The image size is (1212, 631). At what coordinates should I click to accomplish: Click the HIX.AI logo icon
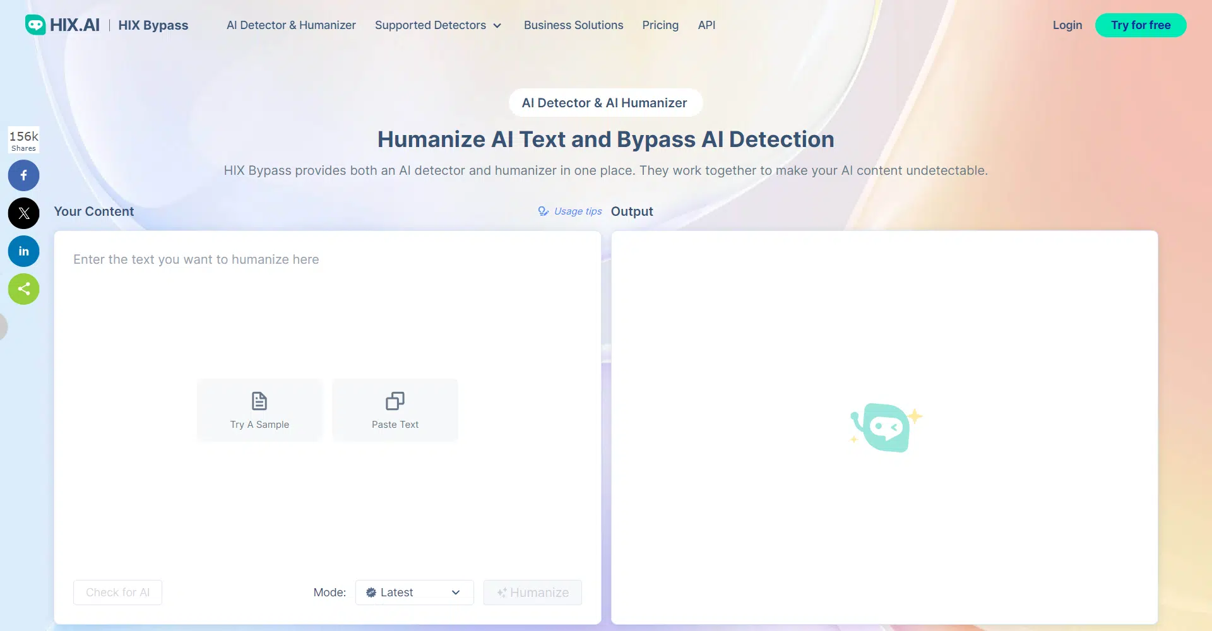pos(35,25)
